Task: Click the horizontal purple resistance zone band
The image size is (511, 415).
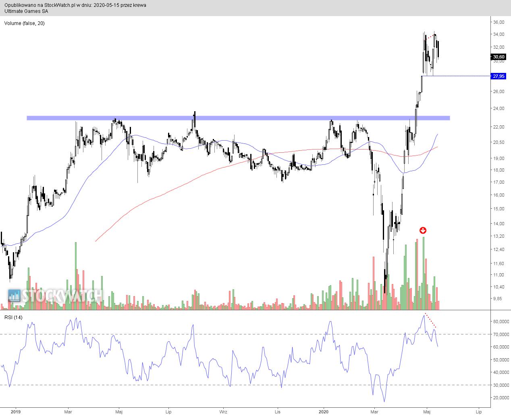Action: [x=238, y=118]
